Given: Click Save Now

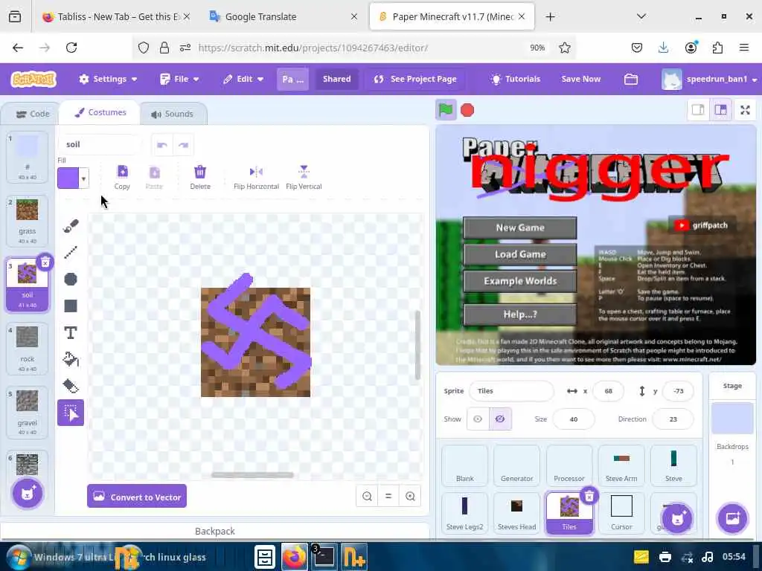Looking at the screenshot, I should (x=580, y=79).
